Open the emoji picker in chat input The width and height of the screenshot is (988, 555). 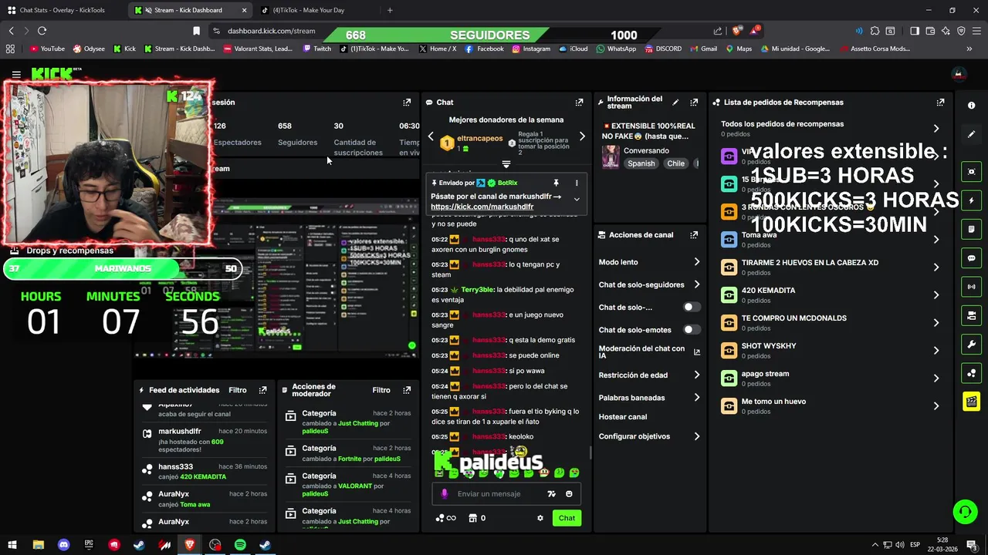569,494
